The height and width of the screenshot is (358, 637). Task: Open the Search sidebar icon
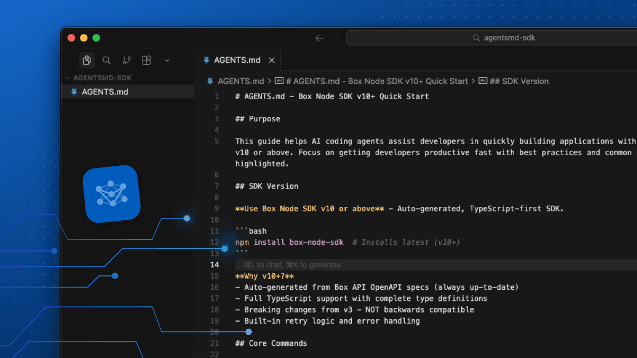(x=107, y=60)
